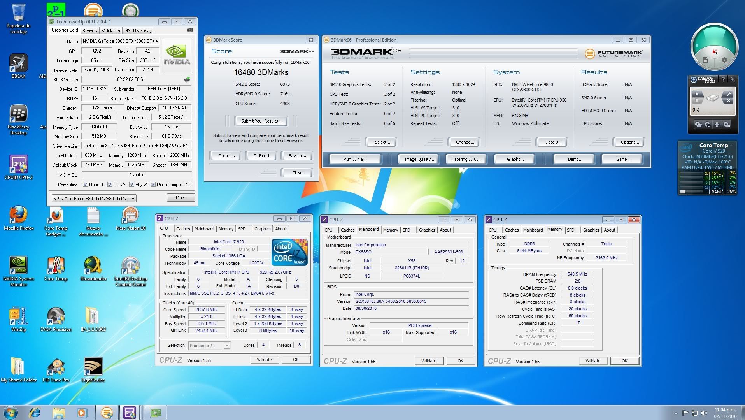Click the GPU-Z BIOS save chip icon

coord(187,79)
